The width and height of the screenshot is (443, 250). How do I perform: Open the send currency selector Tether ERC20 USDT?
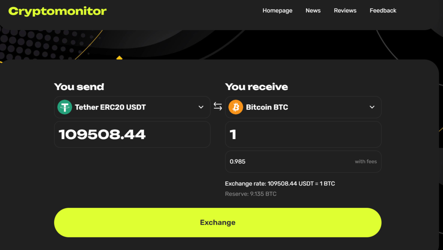[x=132, y=107]
